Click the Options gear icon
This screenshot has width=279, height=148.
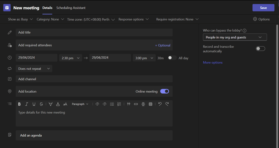pos(255,19)
